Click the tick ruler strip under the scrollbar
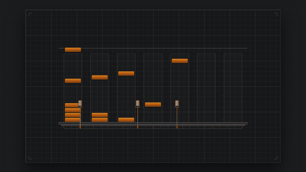This screenshot has width=306, height=172. pos(153,127)
